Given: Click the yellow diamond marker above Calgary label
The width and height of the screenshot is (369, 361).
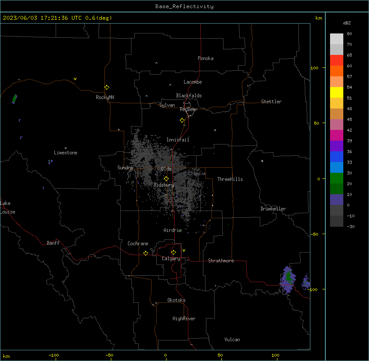Looking at the screenshot, I should 173,253.
